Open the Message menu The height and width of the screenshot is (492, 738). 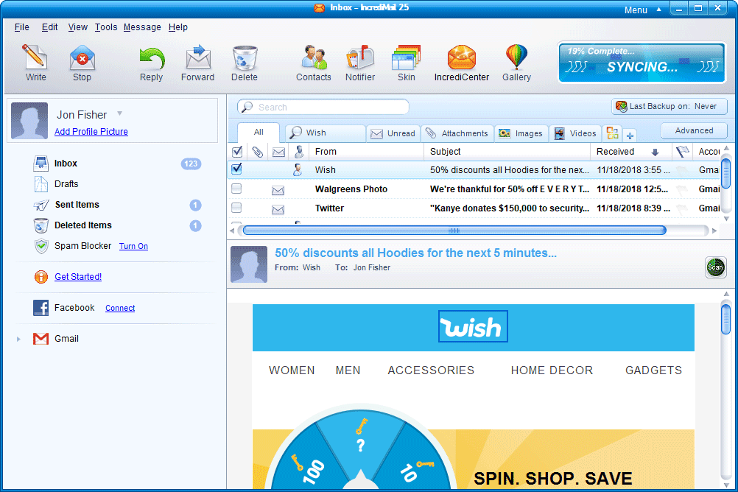142,27
